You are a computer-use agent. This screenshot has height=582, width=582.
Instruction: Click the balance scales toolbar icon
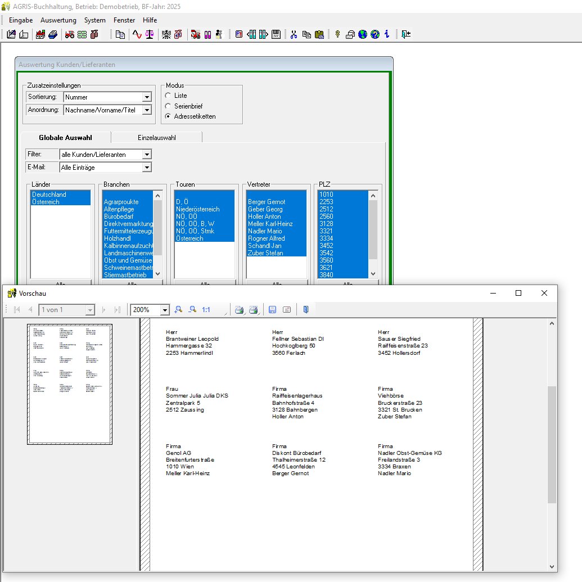[149, 34]
